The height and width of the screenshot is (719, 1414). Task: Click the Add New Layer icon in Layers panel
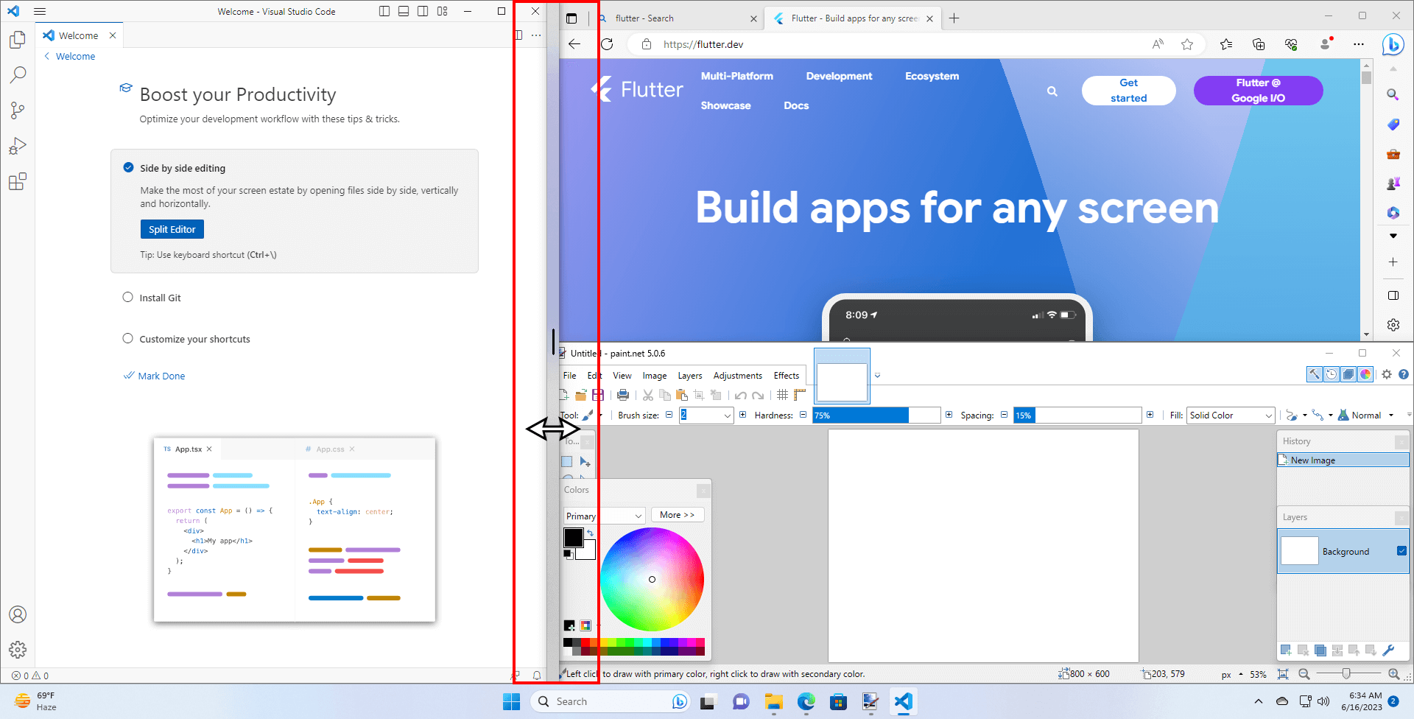[x=1286, y=650]
